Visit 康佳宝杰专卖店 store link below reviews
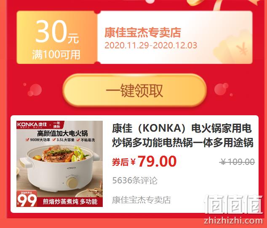 (x=142, y=200)
